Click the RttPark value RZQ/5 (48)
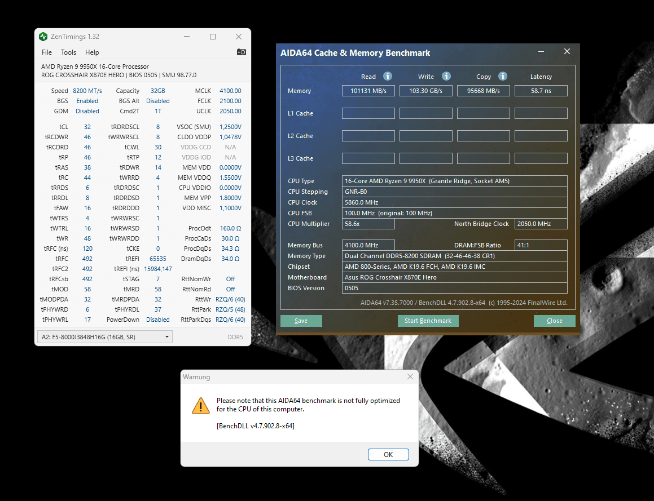The width and height of the screenshot is (654, 501). (x=230, y=309)
